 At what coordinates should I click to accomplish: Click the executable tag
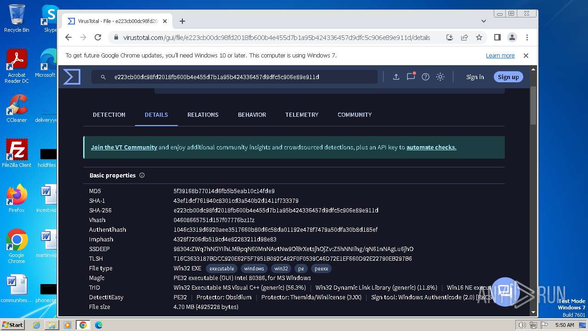pos(222,268)
